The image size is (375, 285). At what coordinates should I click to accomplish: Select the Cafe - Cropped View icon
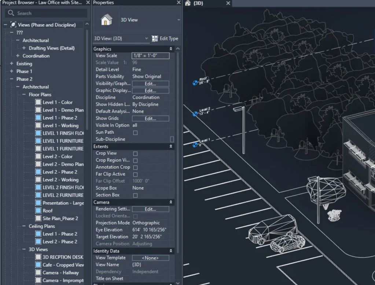pyautogui.click(x=38, y=265)
